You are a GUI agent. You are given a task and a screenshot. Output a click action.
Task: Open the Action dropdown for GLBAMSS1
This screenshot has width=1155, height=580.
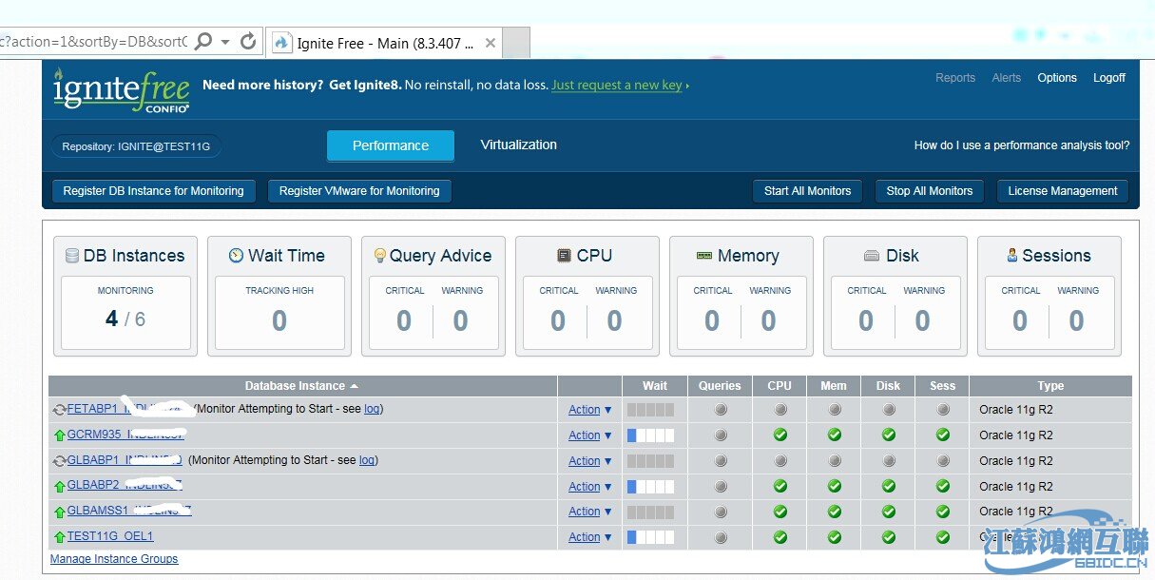590,512
